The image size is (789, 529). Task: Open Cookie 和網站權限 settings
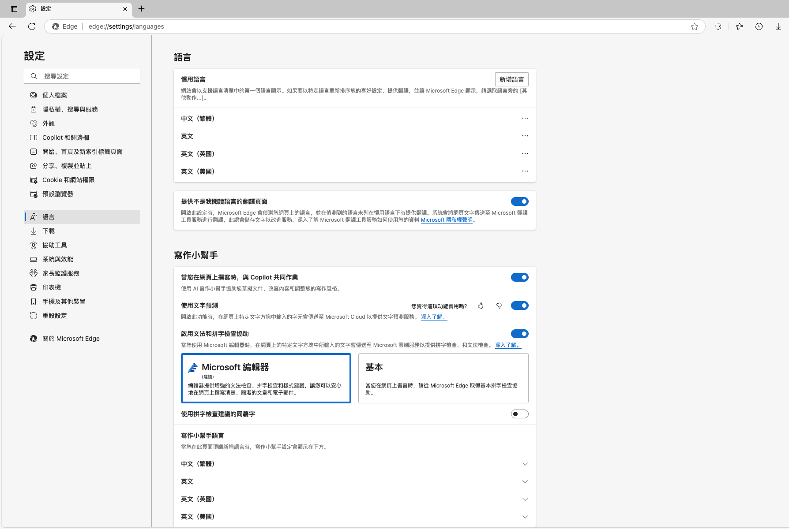(x=82, y=180)
